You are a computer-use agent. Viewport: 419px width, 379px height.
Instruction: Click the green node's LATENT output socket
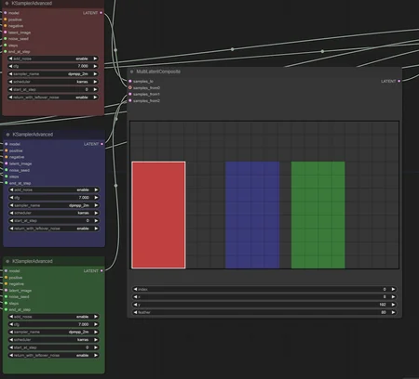tap(101, 270)
